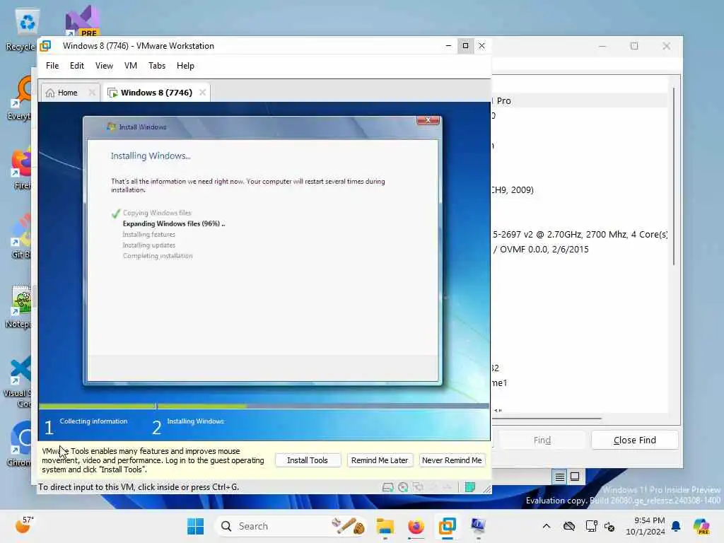Click the vertical scrollbar in System Information window
724x543 pixels.
pyautogui.click(x=674, y=175)
